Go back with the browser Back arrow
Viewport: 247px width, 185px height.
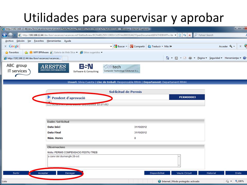(5, 35)
